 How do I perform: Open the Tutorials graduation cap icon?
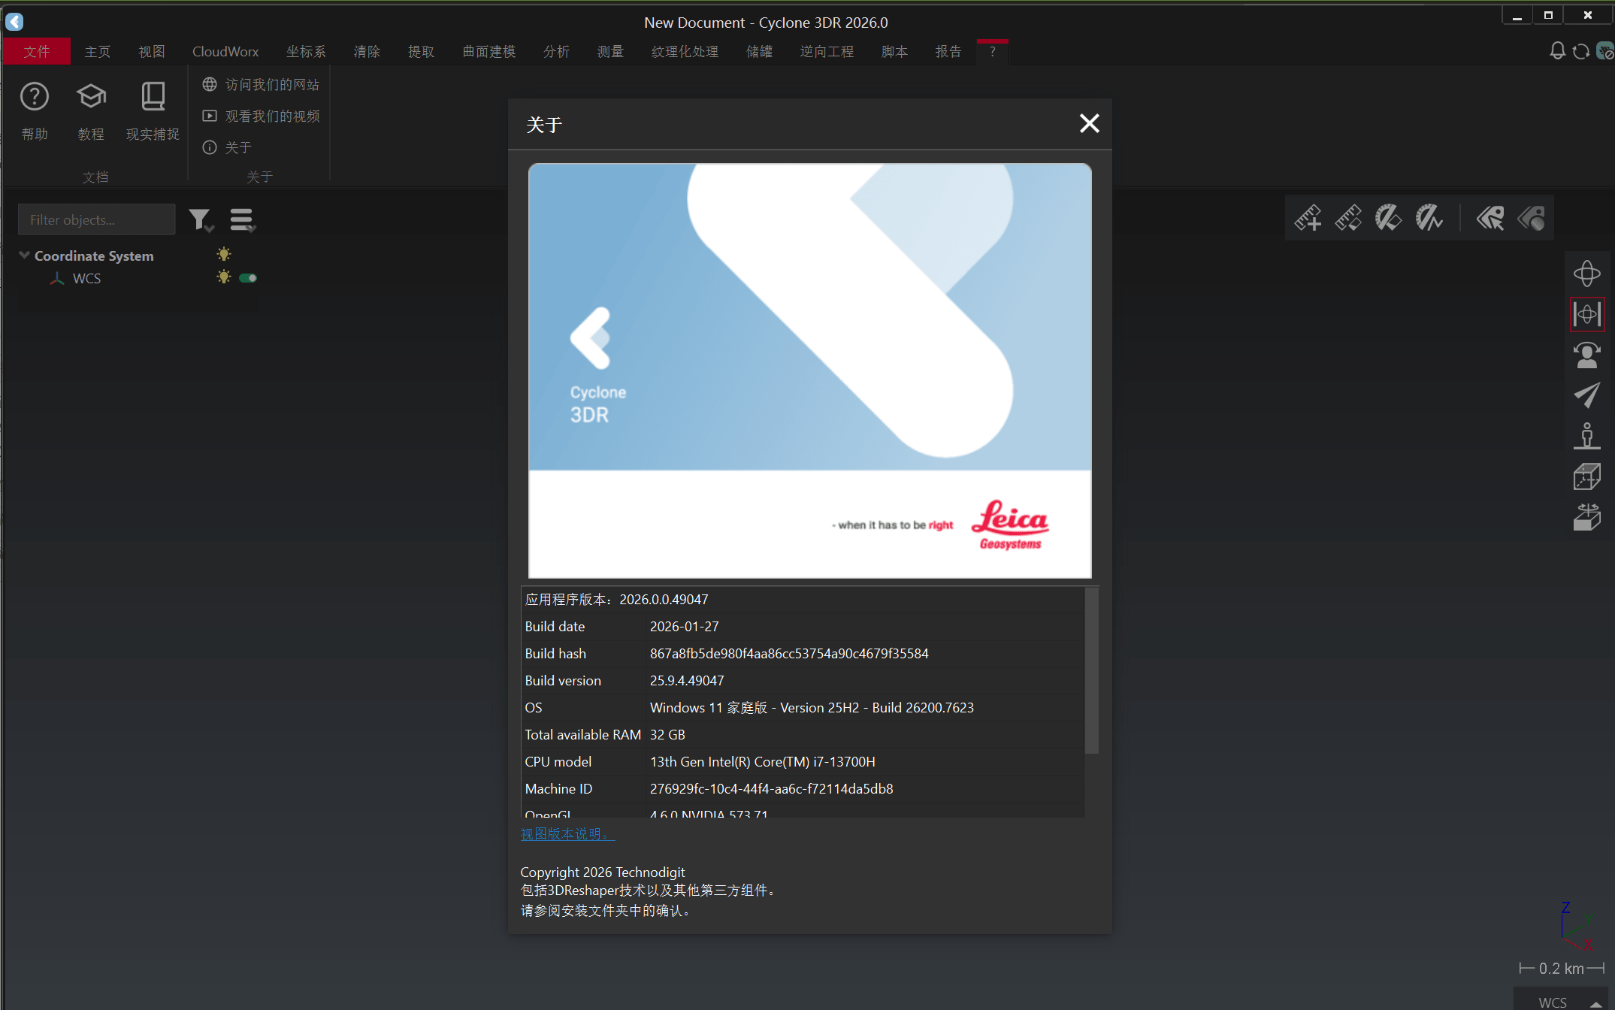pos(91,97)
